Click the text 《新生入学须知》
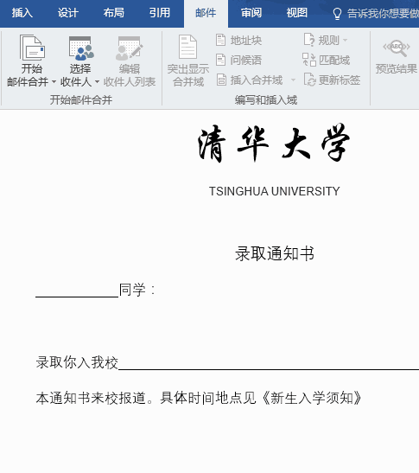The width and height of the screenshot is (419, 473). [311, 398]
